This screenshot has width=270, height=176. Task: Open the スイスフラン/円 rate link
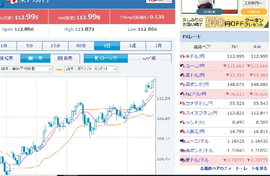tap(201, 113)
